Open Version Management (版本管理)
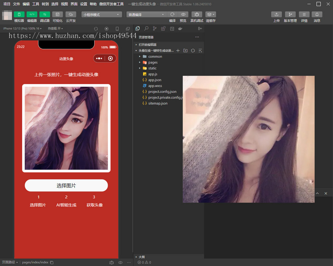333x266 pixels. (x=290, y=14)
